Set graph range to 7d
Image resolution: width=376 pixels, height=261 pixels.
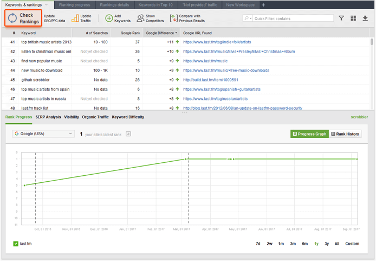point(258,244)
